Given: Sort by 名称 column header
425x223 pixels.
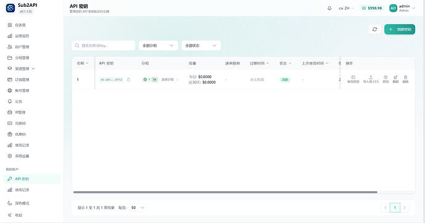Looking at the screenshot, I should pos(83,63).
